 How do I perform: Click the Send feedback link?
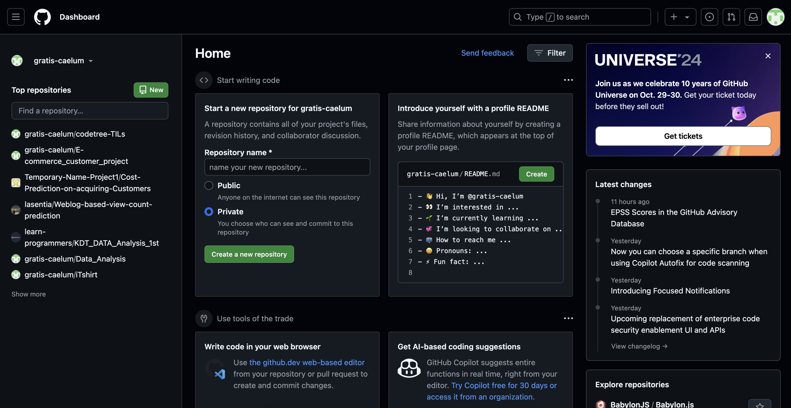click(487, 53)
